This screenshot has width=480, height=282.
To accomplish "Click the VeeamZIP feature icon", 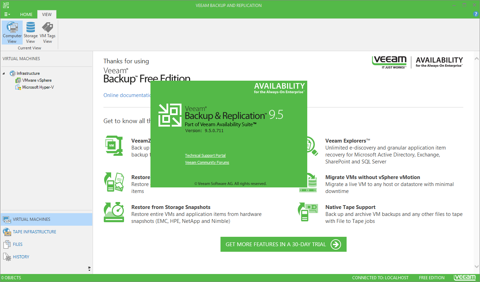I will click(114, 146).
